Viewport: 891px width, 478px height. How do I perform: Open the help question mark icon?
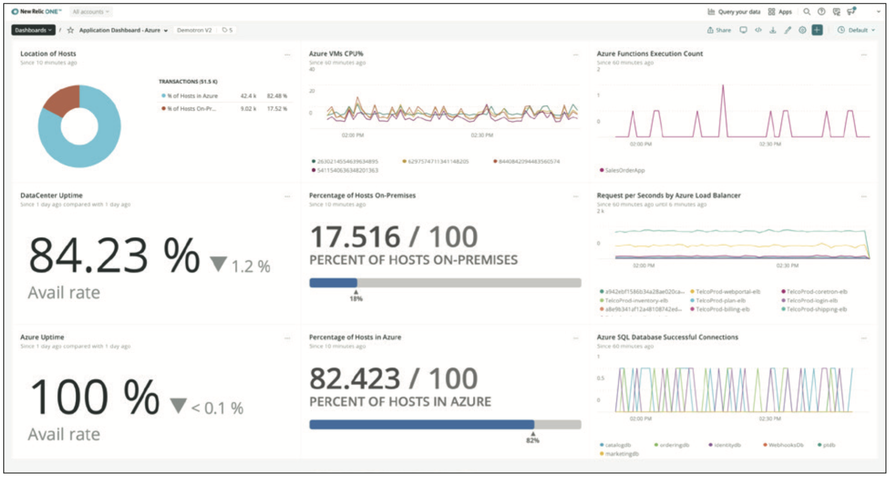click(821, 12)
